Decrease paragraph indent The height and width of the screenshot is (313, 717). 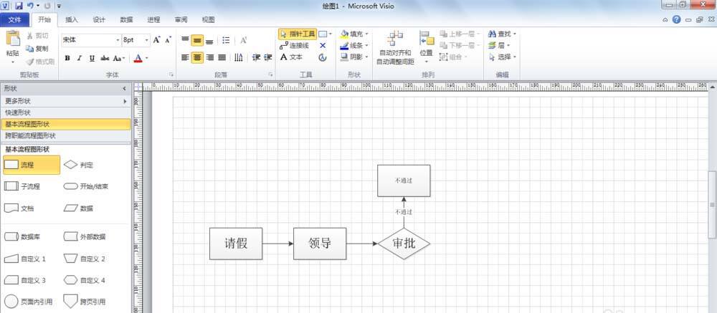click(x=256, y=57)
